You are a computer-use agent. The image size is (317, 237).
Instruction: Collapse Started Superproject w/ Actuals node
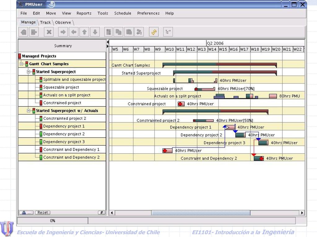[28, 111]
